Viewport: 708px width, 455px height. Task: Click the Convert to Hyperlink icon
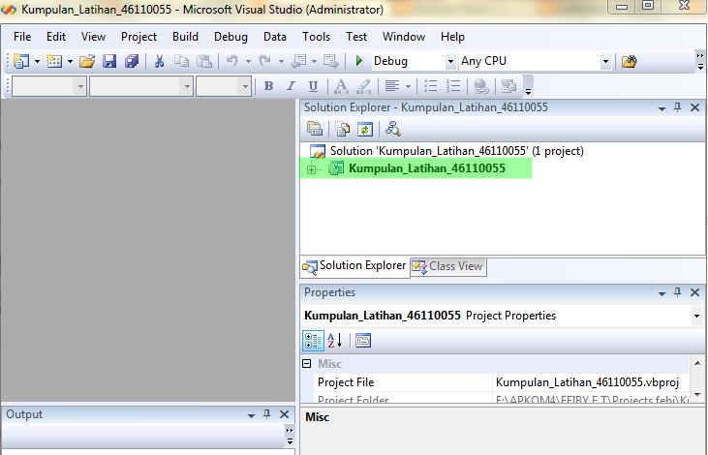(x=481, y=86)
